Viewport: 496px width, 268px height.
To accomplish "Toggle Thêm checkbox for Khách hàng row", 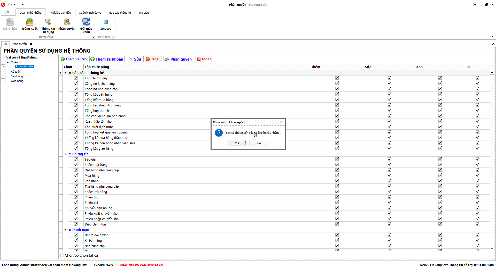I will point(337,240).
